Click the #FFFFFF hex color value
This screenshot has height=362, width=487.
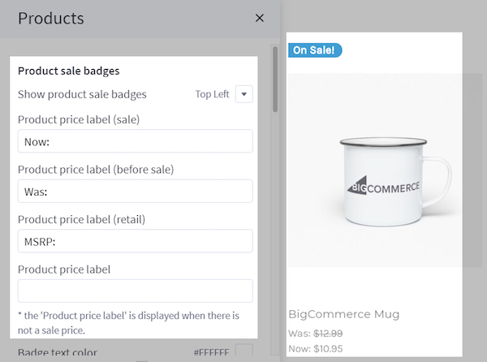(x=212, y=353)
